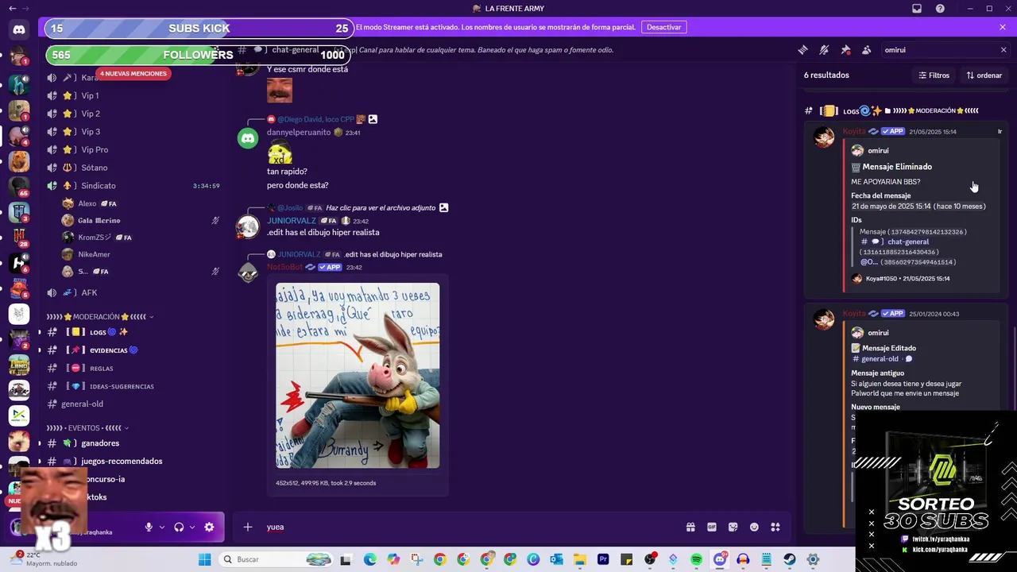Open the hyper realistic donkey drawing image
The width and height of the screenshot is (1017, 572).
[x=358, y=376]
